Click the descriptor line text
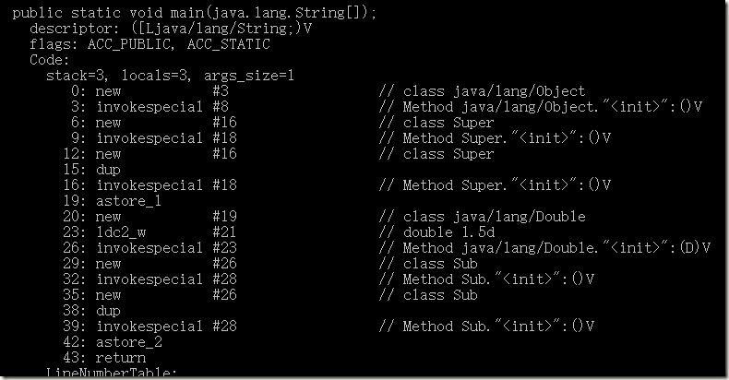The height and width of the screenshot is (380, 729). point(171,29)
